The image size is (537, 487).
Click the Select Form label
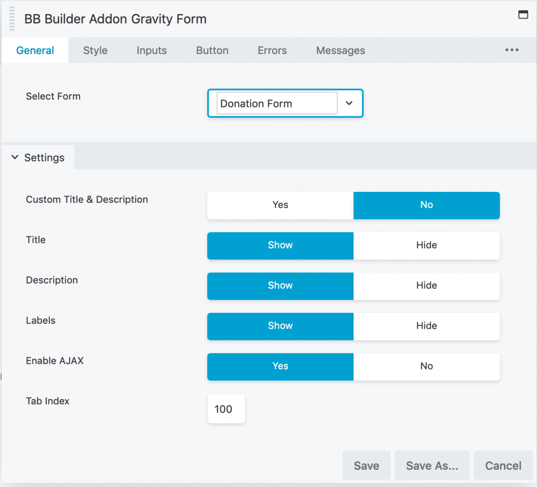click(53, 96)
